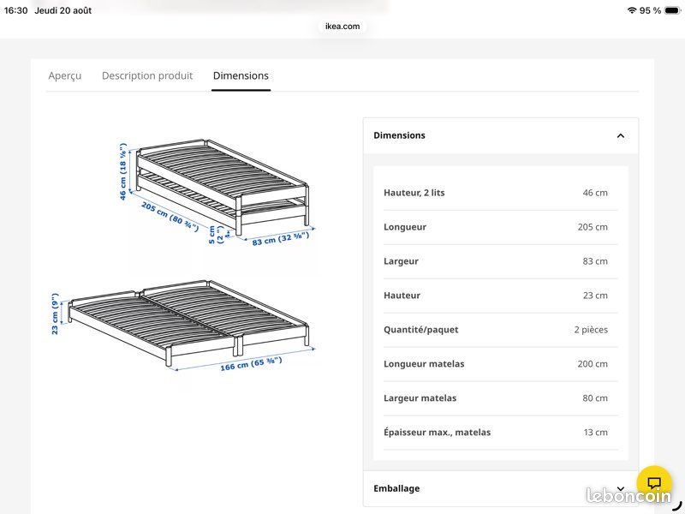
Task: Open the yellow chat bubble icon
Action: 654,482
